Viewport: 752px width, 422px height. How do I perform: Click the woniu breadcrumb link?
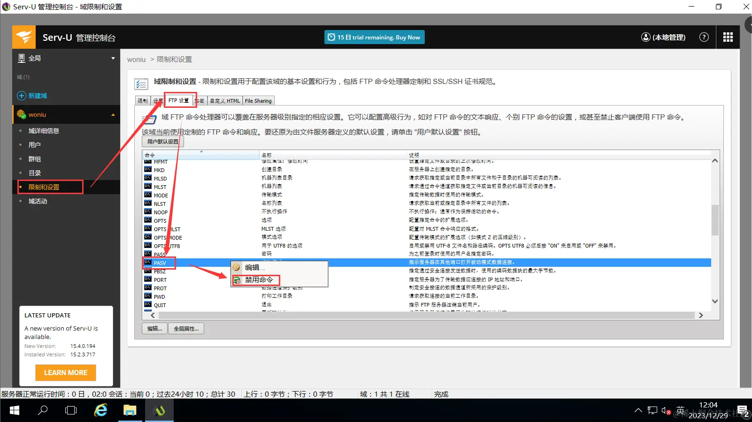click(x=136, y=60)
